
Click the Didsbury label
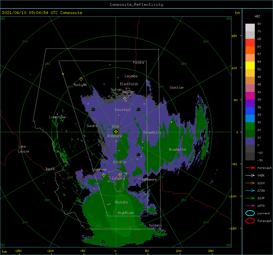coord(114,136)
